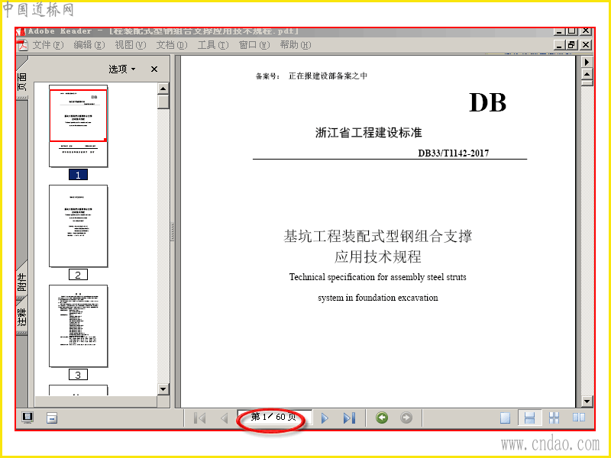Select facing pages layout icon

pos(579,418)
